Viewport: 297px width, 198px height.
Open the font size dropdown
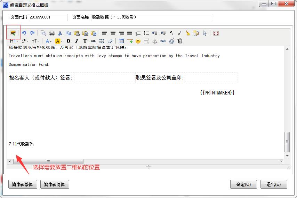click(x=35, y=41)
